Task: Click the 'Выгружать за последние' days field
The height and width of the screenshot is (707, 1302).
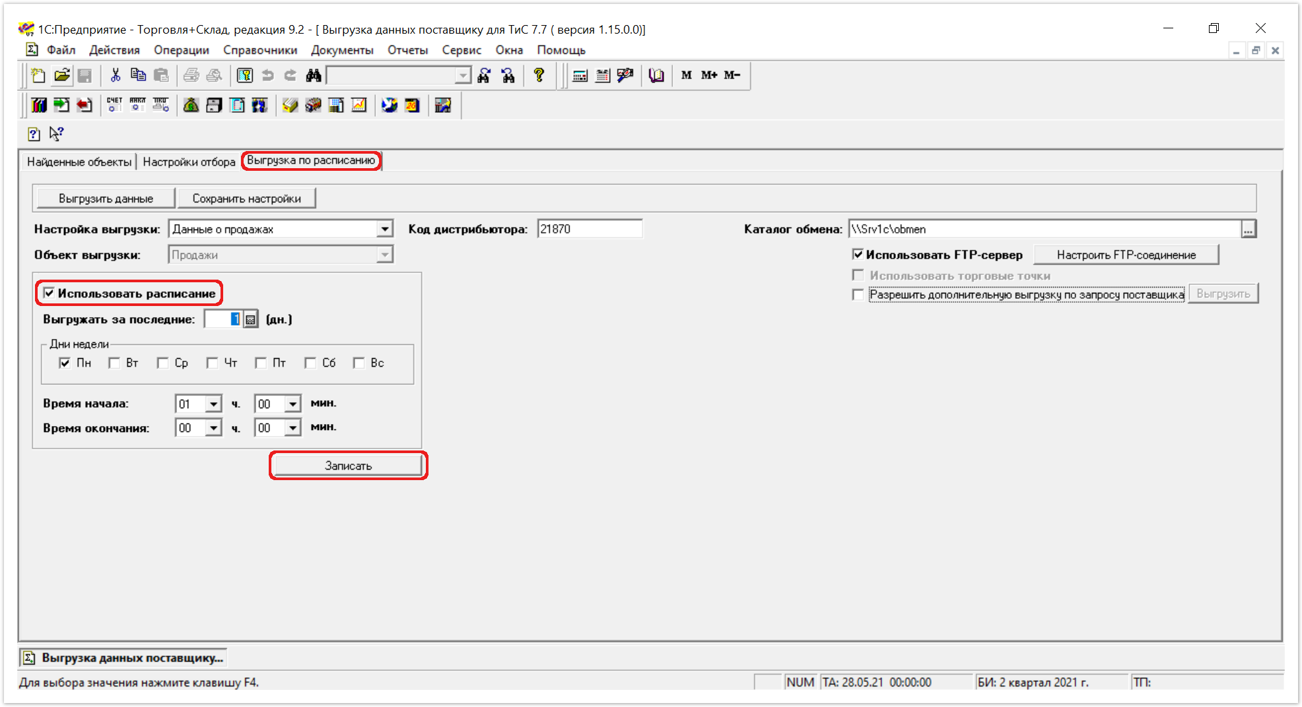Action: coord(223,319)
